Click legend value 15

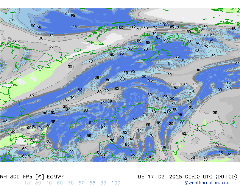27,183
